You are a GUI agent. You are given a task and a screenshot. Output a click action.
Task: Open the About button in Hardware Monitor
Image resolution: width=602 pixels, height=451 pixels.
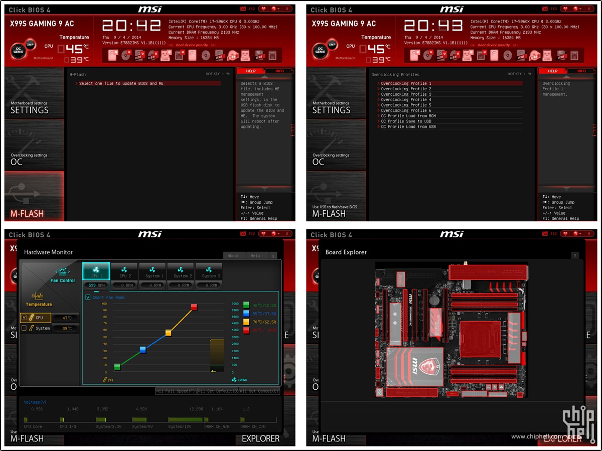[x=233, y=256]
